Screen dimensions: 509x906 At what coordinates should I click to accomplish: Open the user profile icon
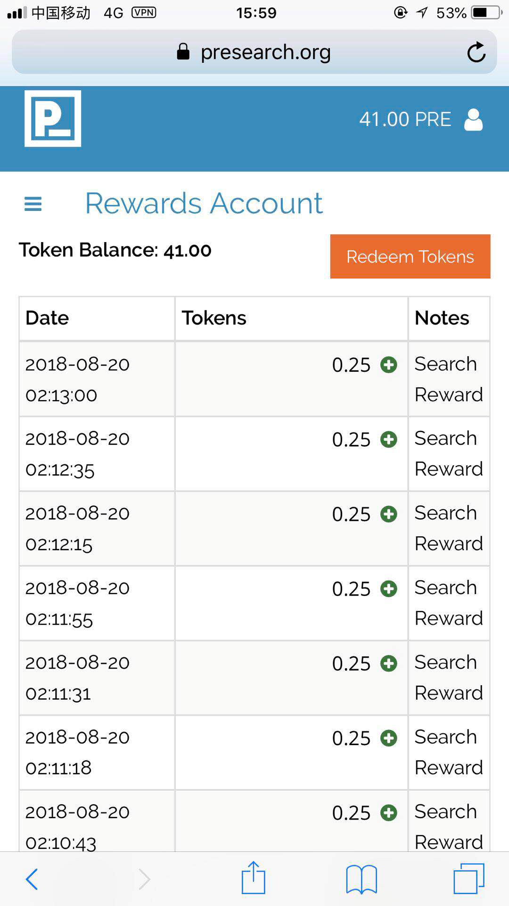473,119
